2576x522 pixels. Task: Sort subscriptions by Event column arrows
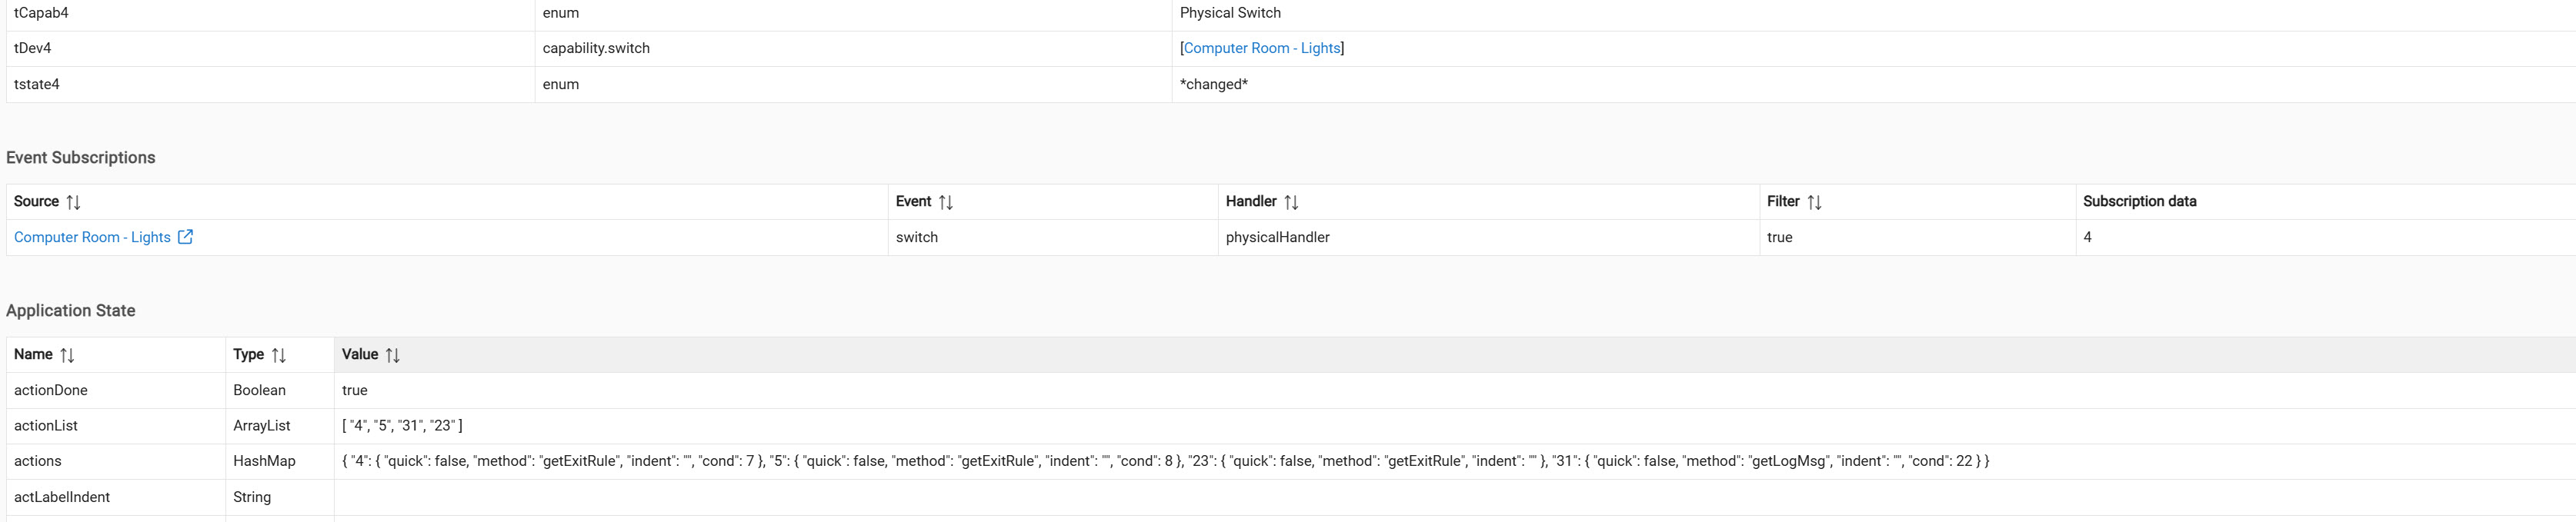click(945, 202)
